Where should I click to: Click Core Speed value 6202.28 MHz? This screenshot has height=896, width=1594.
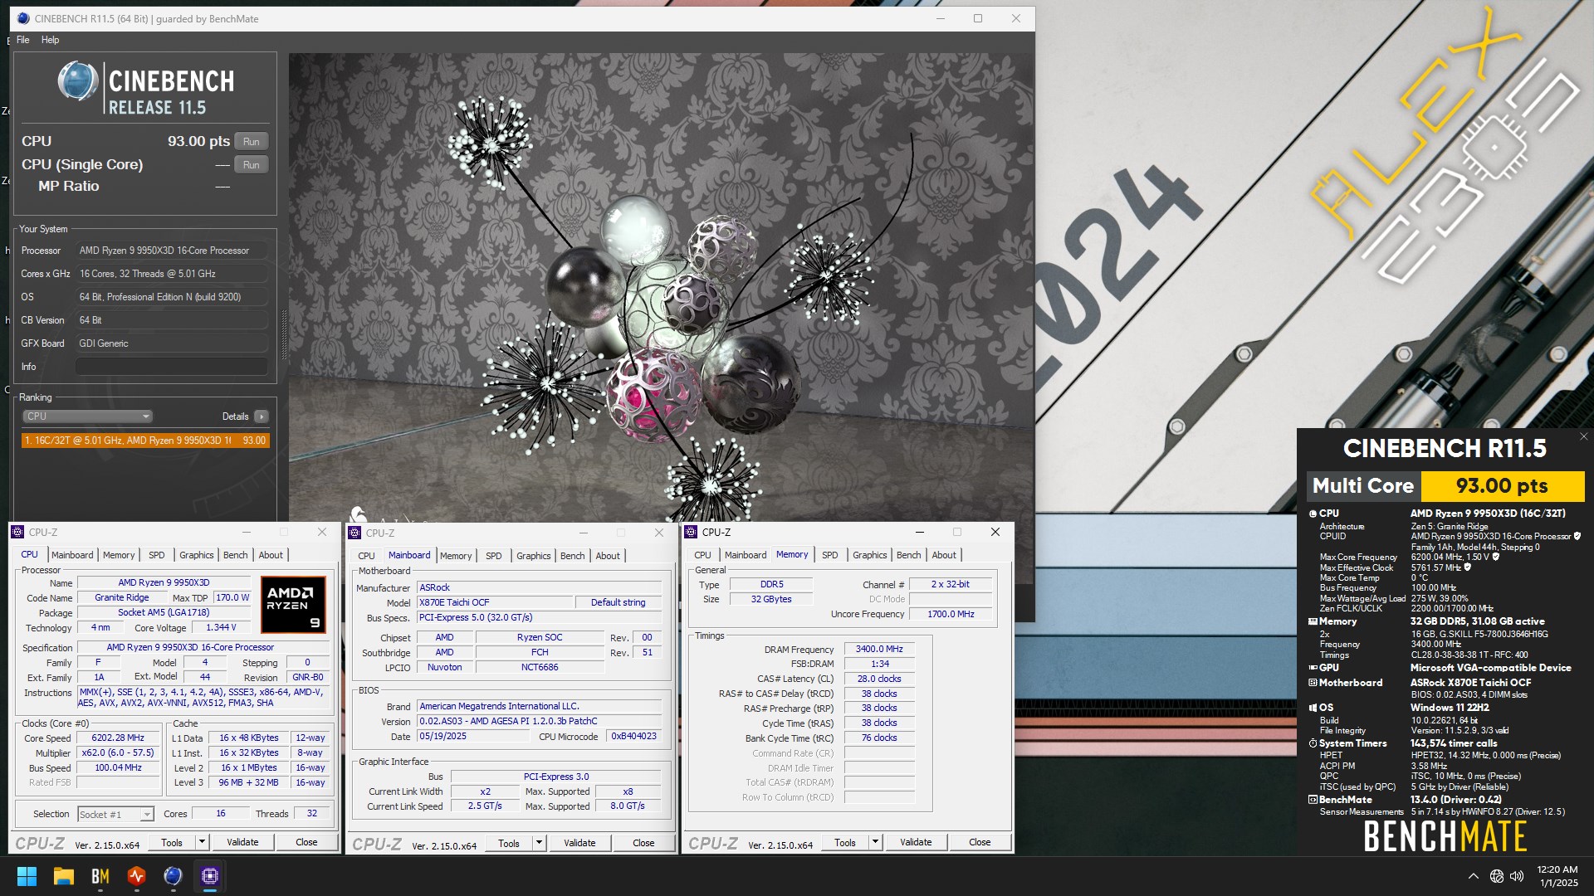tap(118, 738)
